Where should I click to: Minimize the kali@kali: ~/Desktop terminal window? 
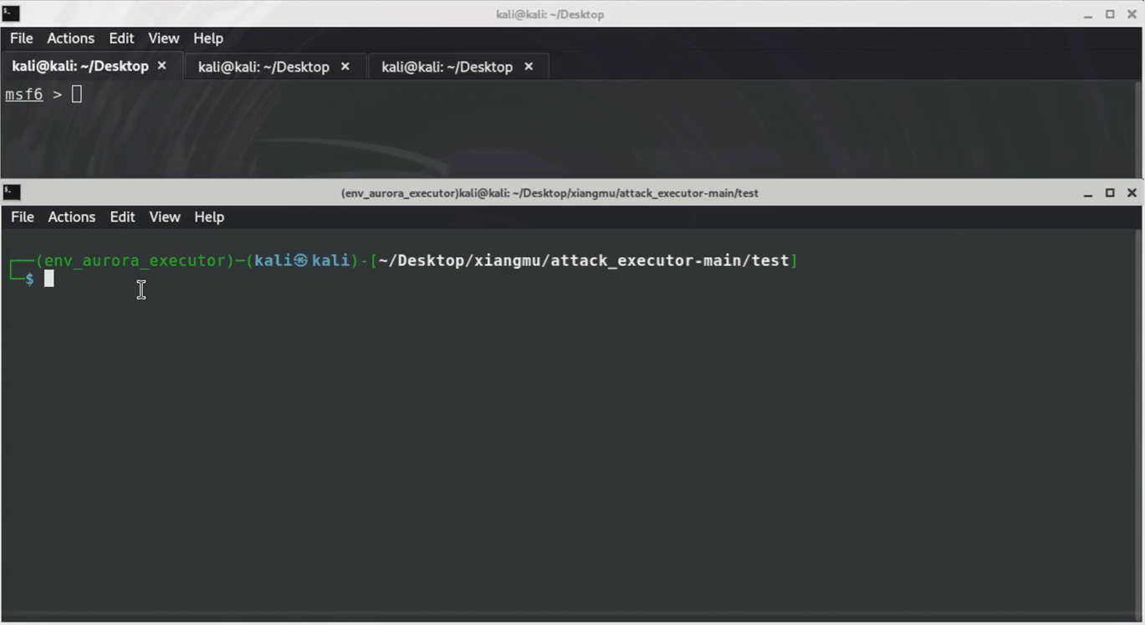1088,14
